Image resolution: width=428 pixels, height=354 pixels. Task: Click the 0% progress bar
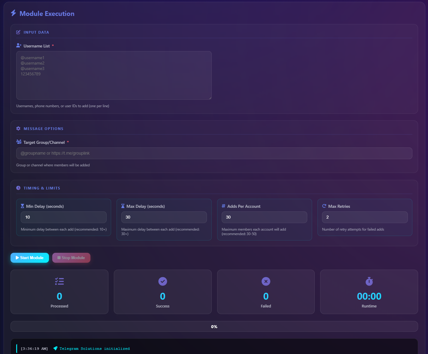214,326
